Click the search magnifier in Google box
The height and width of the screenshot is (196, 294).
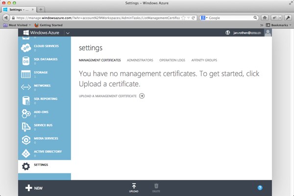255,18
